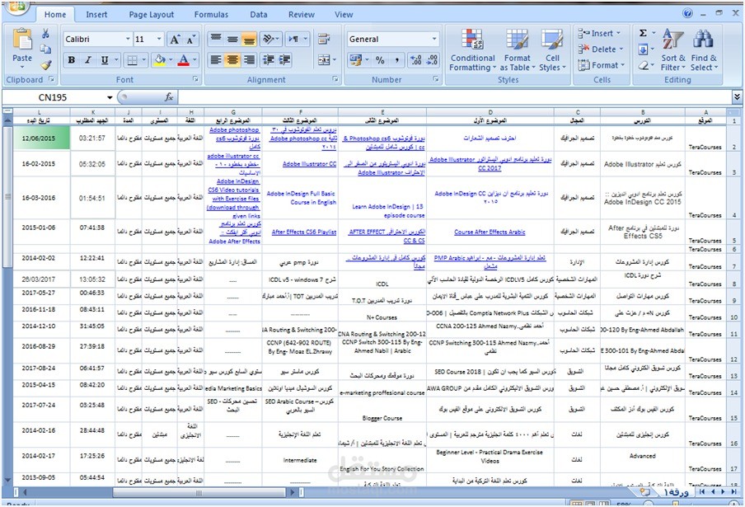Click the Borders icon in Font group
The height and width of the screenshot is (507, 745).
(x=132, y=60)
